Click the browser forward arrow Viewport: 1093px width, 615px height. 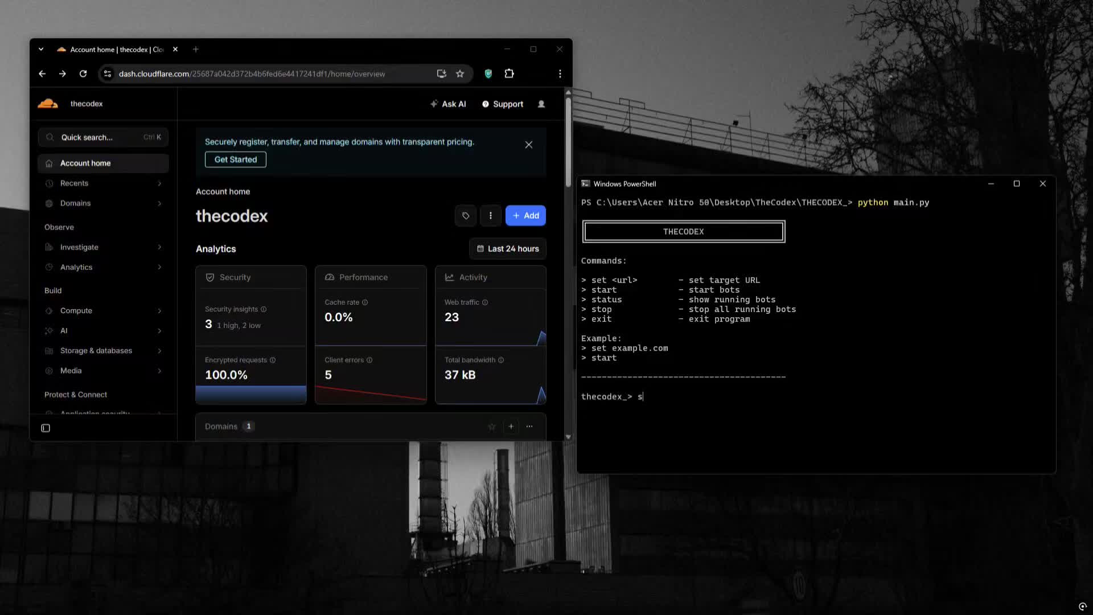pyautogui.click(x=63, y=74)
